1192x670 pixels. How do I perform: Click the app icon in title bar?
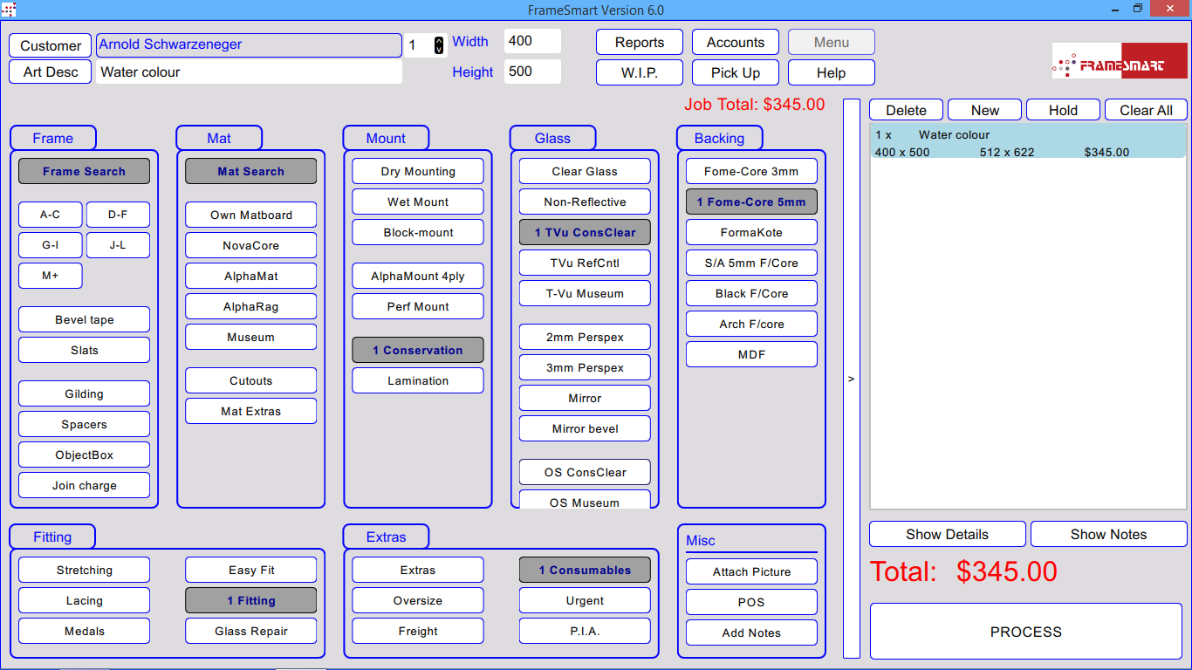[9, 10]
